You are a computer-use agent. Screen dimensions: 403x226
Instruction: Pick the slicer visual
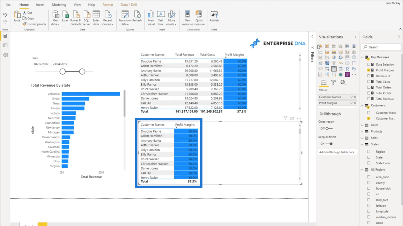click(x=327, y=69)
